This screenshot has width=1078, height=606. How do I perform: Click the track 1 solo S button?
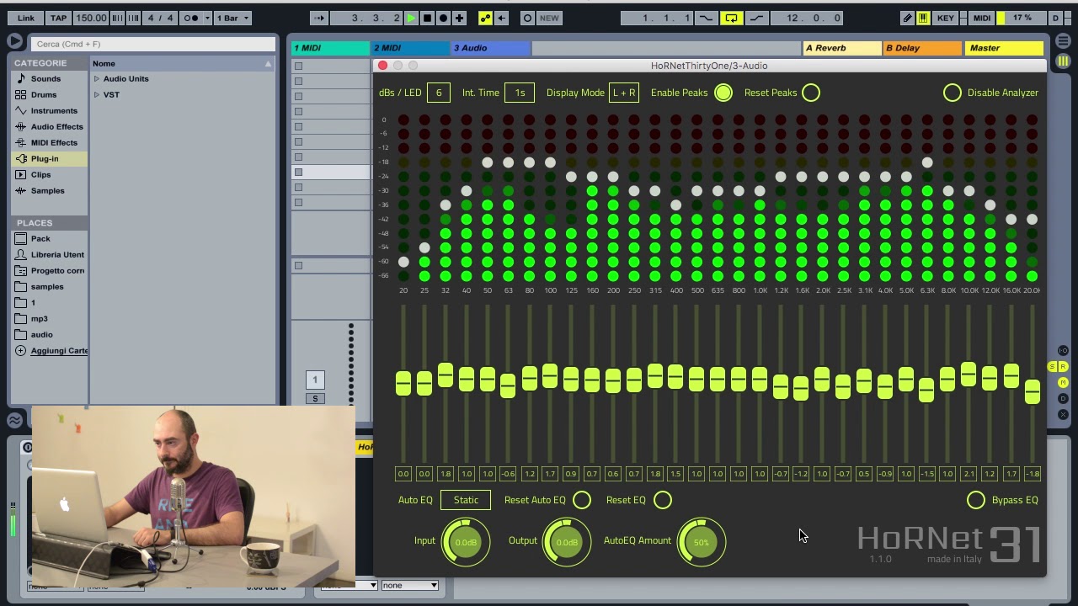pyautogui.click(x=315, y=398)
